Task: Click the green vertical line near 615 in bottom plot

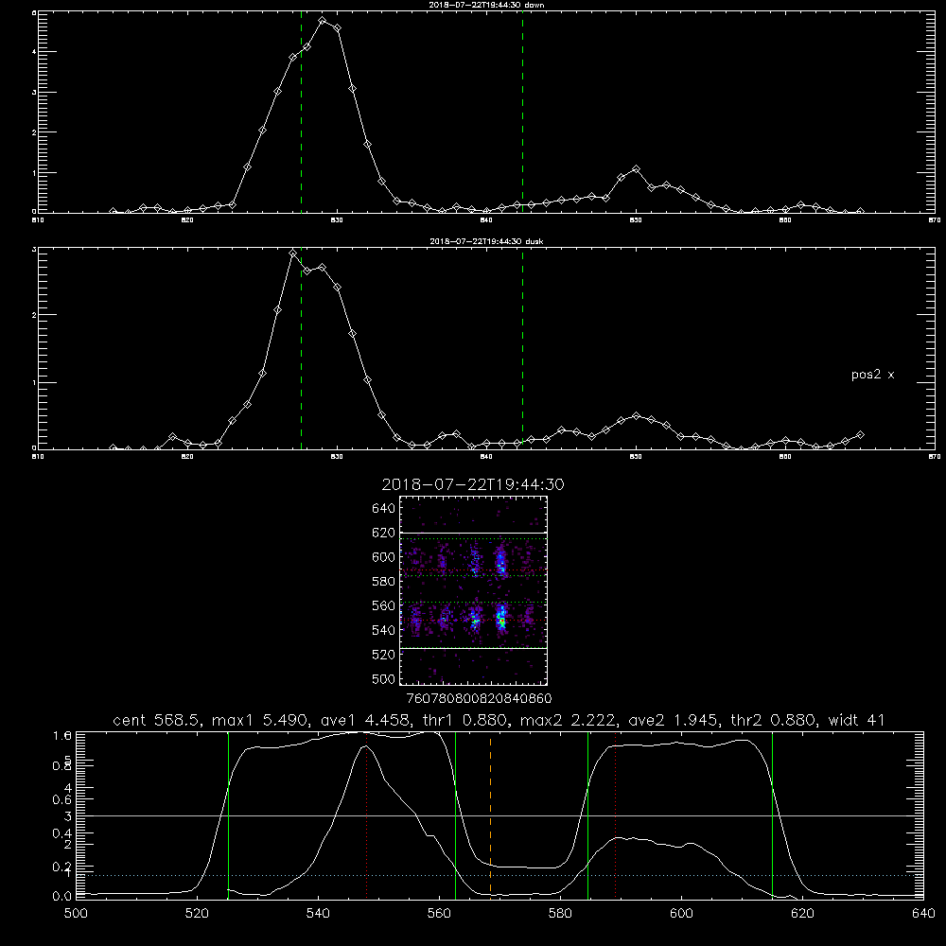Action: [772, 815]
